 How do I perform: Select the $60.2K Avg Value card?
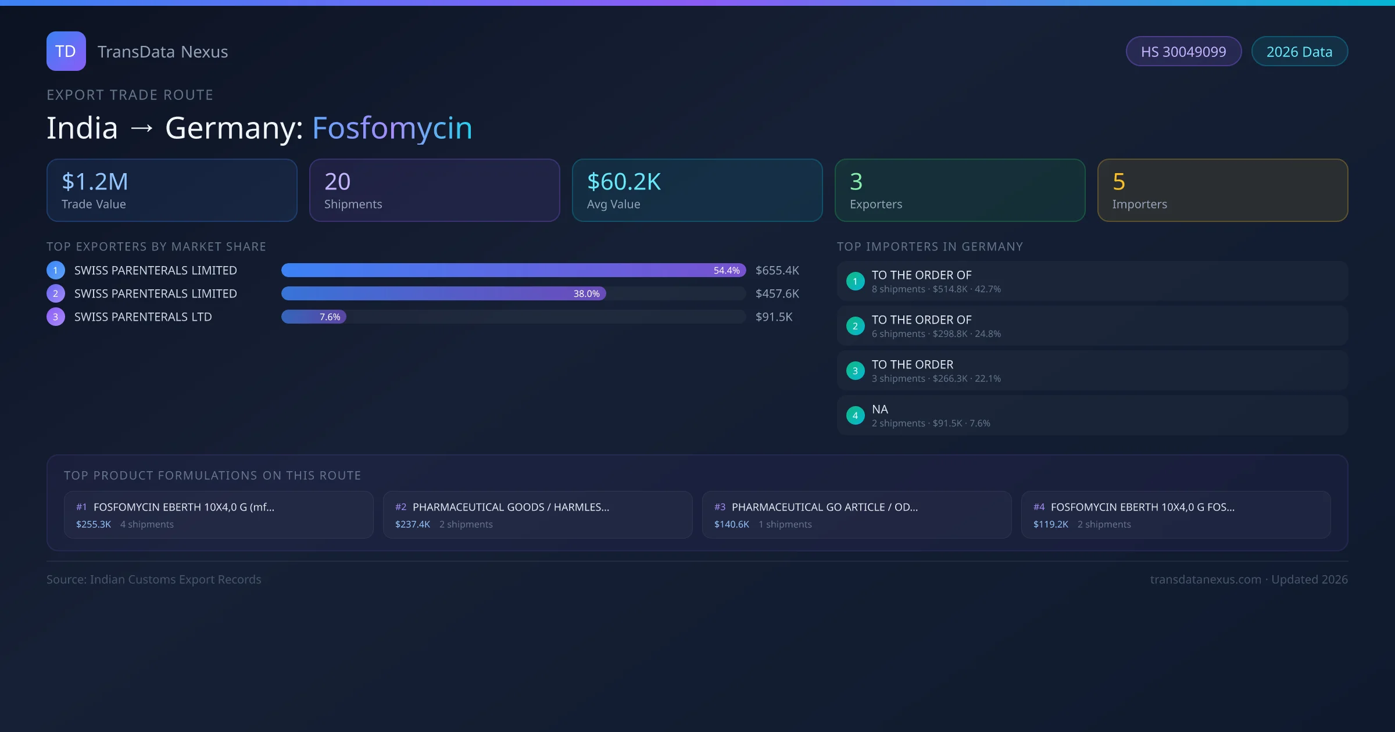pyautogui.click(x=697, y=190)
